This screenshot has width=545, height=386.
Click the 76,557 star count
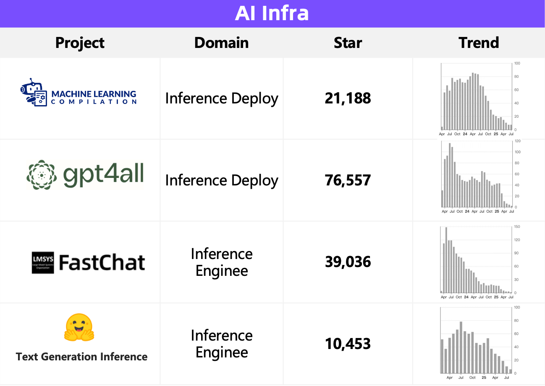(x=348, y=180)
